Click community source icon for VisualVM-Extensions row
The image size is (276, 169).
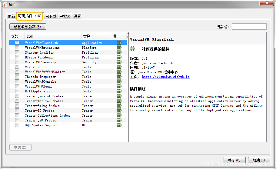coord(119,48)
